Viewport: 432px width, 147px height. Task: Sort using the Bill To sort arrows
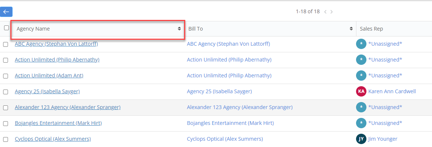click(351, 29)
